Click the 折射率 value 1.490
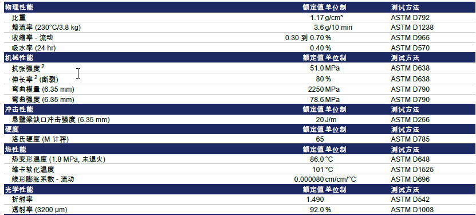The width and height of the screenshot is (476, 215). coord(315,200)
